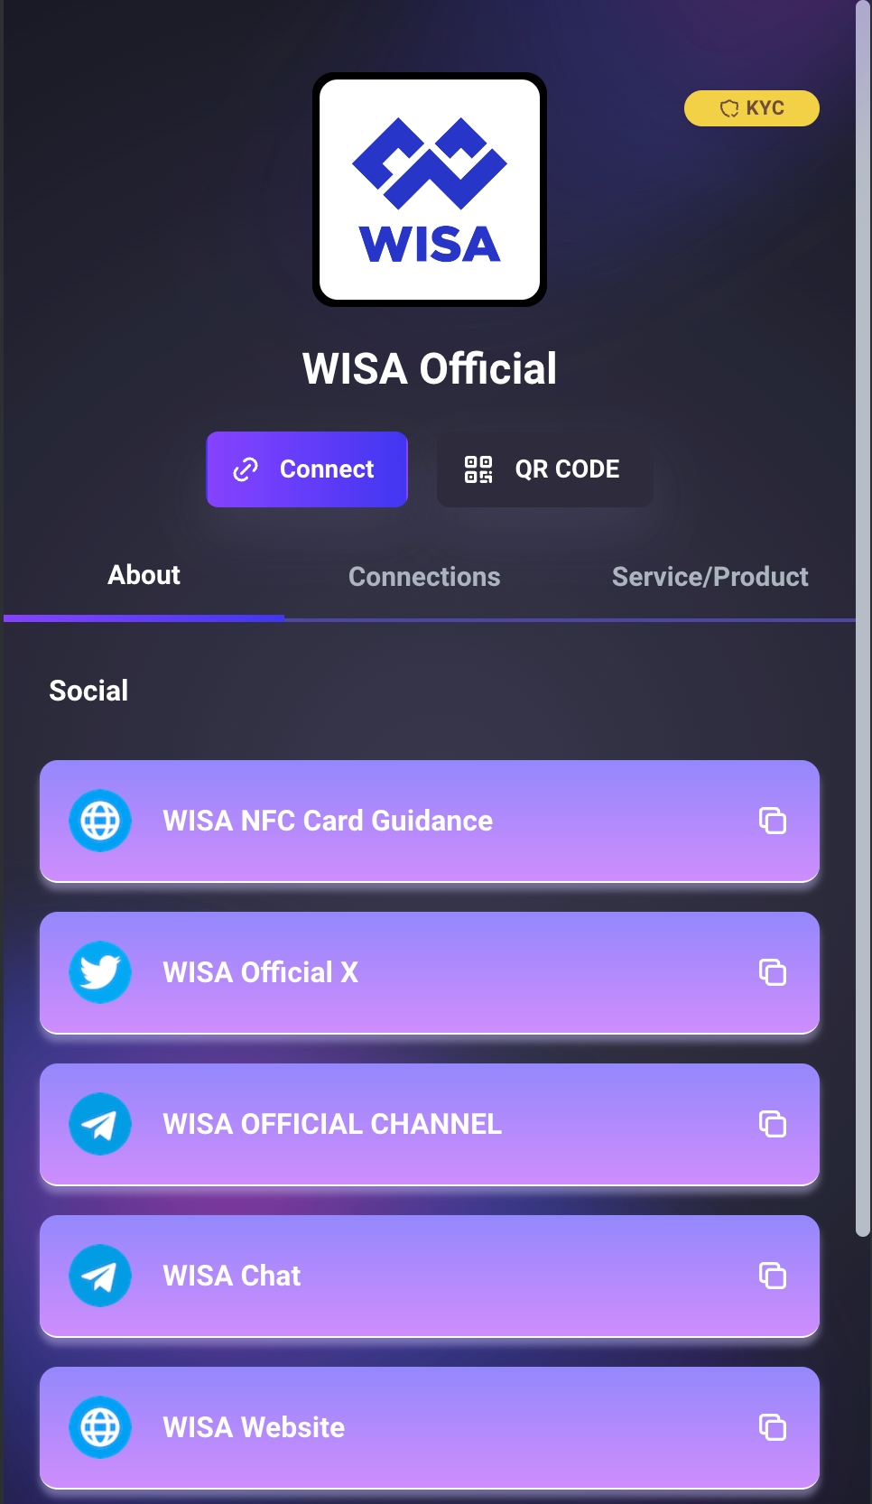Open the WISA Website link
Image resolution: width=872 pixels, height=1504 pixels.
254,1427
